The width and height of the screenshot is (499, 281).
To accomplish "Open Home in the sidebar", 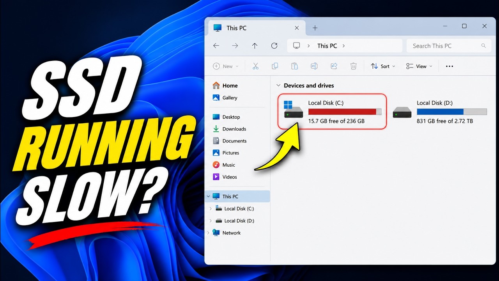I will tap(225, 85).
